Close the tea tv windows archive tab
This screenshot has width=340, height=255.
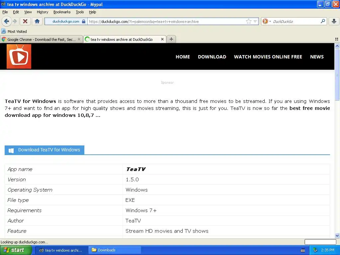[162, 39]
